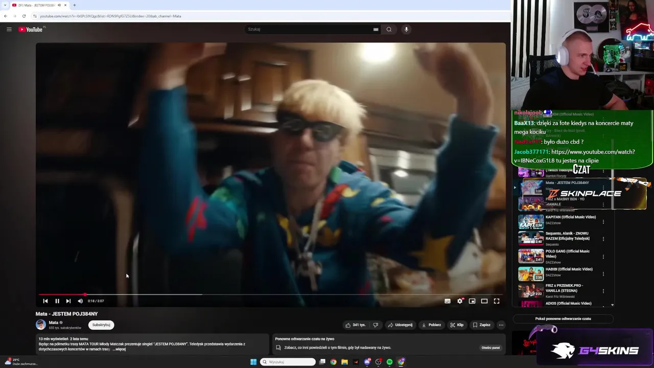Pause the video in the player
The height and width of the screenshot is (368, 654).
[57, 301]
